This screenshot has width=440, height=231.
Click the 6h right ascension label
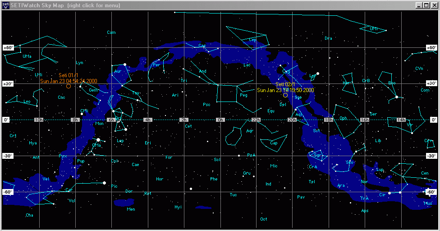(x=111, y=120)
